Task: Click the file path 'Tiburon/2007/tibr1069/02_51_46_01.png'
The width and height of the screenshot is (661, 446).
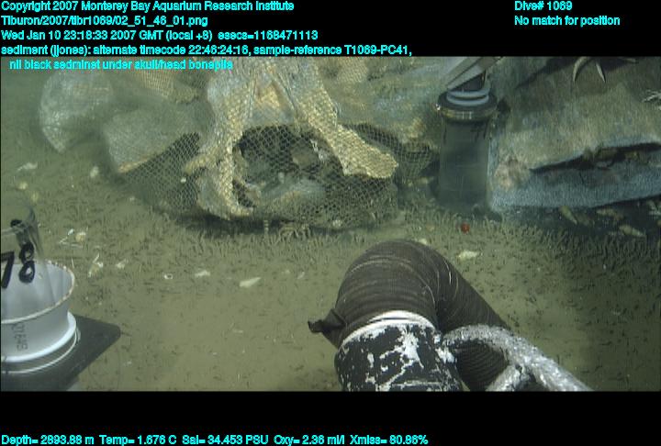Action: 105,21
